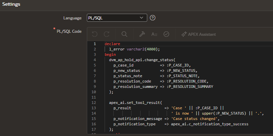Image resolution: width=273 pixels, height=136 pixels.
Task: Click 'apex_ai.c_notification_type_success' on line 16
Action: [210, 124]
